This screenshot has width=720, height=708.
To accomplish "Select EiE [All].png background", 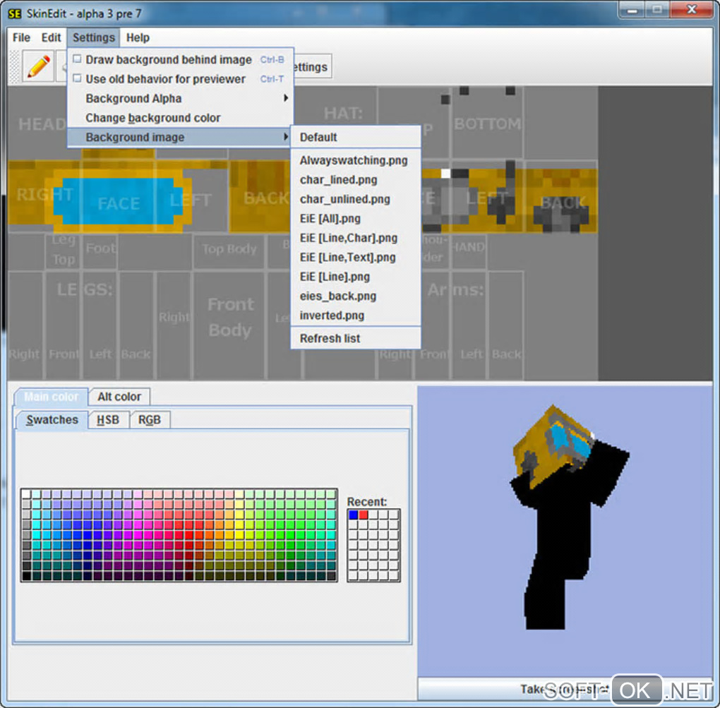I will [356, 219].
